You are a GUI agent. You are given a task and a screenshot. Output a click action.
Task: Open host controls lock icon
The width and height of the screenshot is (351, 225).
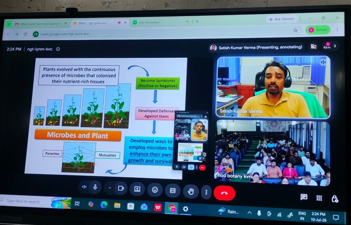(x=335, y=199)
